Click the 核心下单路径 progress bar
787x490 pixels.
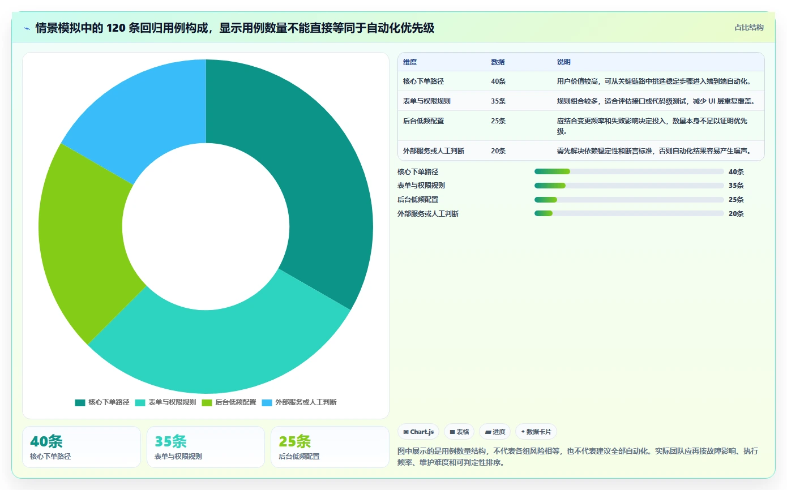coord(629,171)
